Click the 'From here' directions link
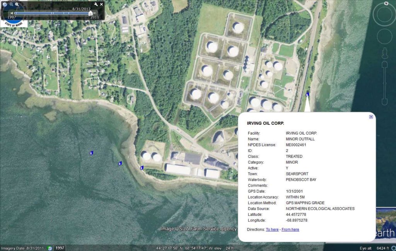This screenshot has width=396, height=251. pos(290,229)
